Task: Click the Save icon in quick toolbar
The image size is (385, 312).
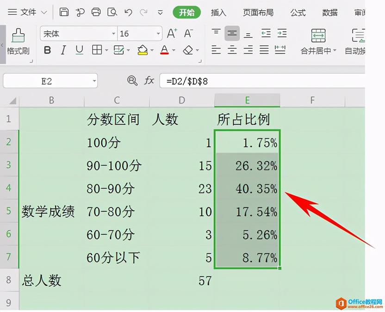Action: click(x=64, y=12)
